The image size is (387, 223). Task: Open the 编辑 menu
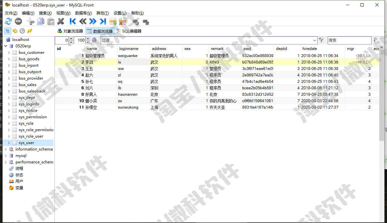click(x=28, y=13)
